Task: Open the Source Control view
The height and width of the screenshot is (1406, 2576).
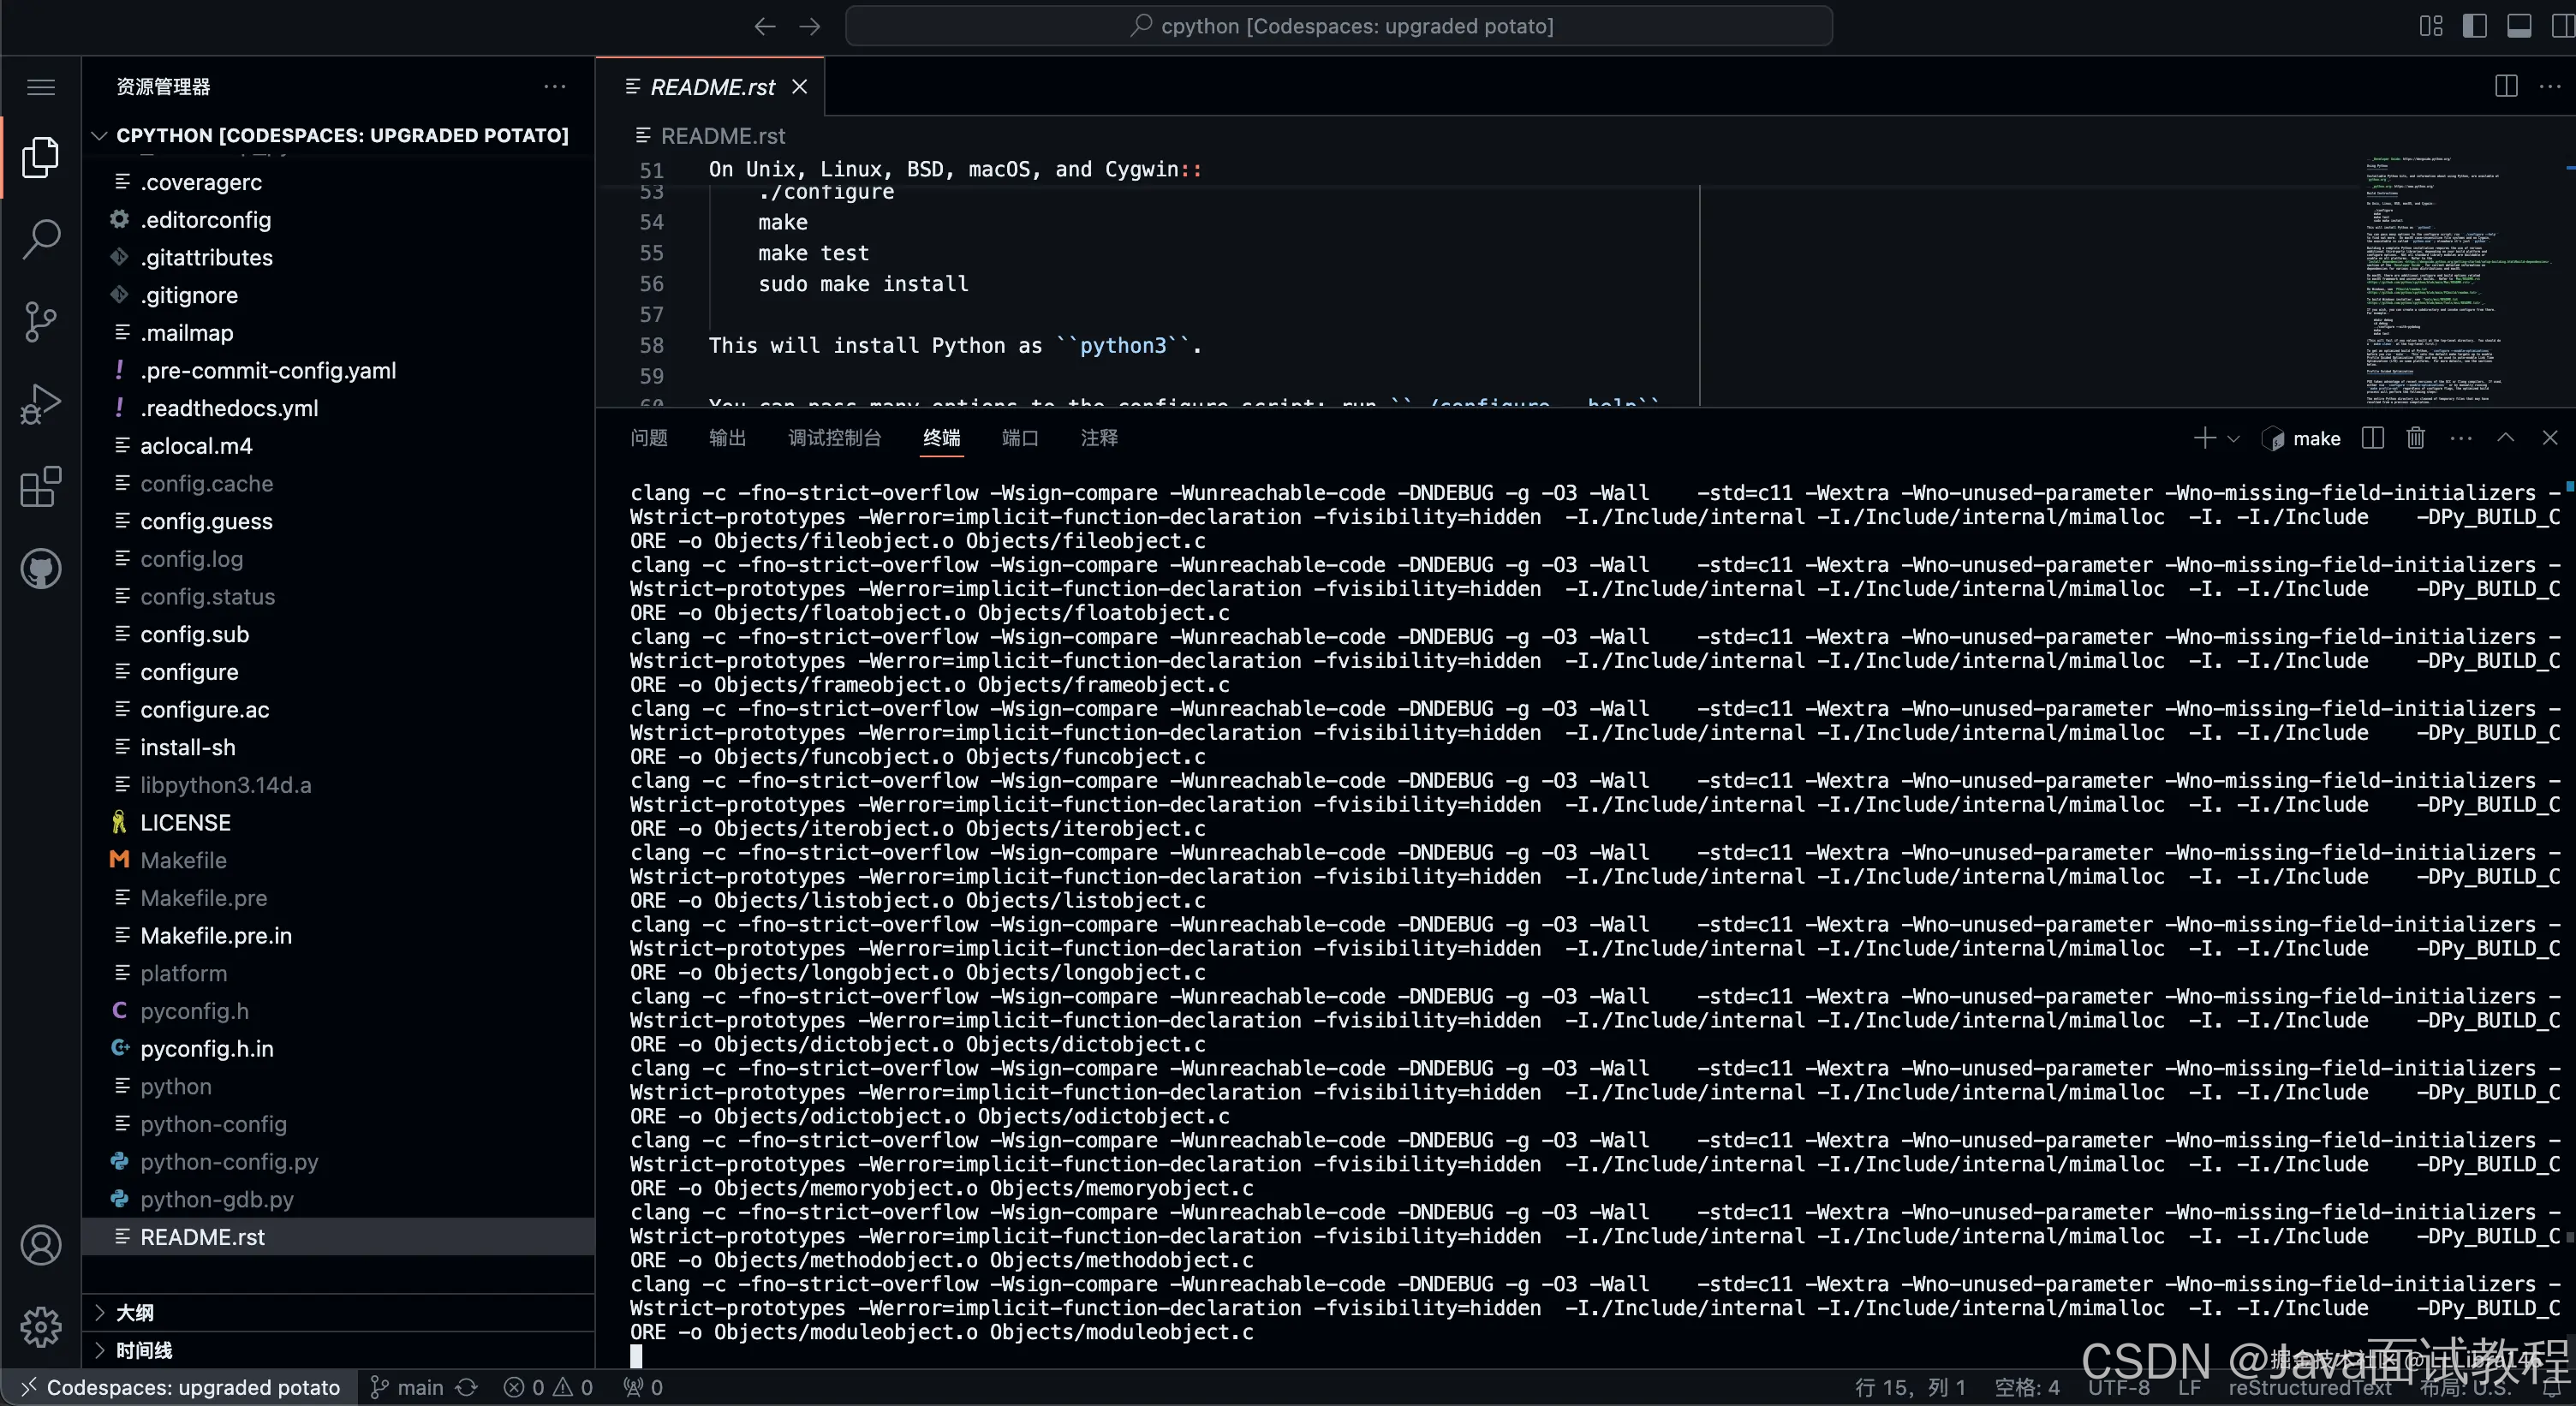Action: click(41, 322)
